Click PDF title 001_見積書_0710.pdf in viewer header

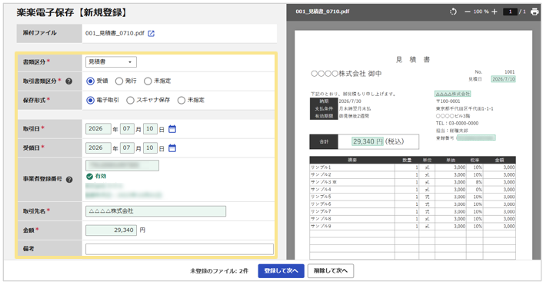(x=322, y=12)
